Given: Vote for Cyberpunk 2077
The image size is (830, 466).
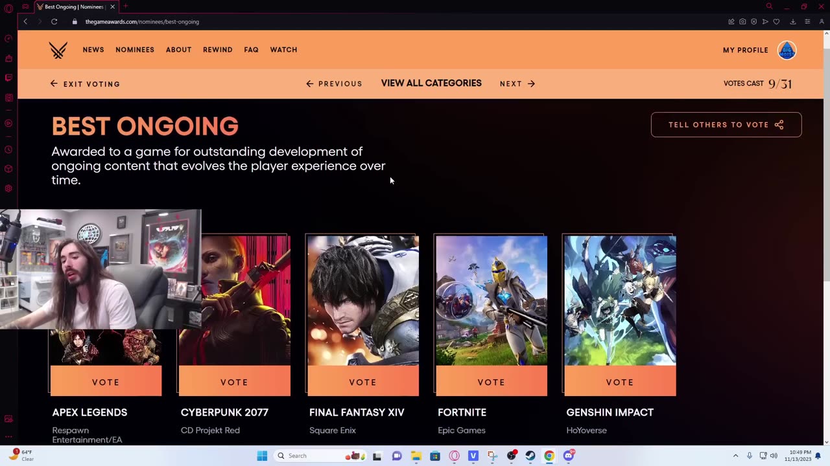Looking at the screenshot, I should [x=235, y=382].
